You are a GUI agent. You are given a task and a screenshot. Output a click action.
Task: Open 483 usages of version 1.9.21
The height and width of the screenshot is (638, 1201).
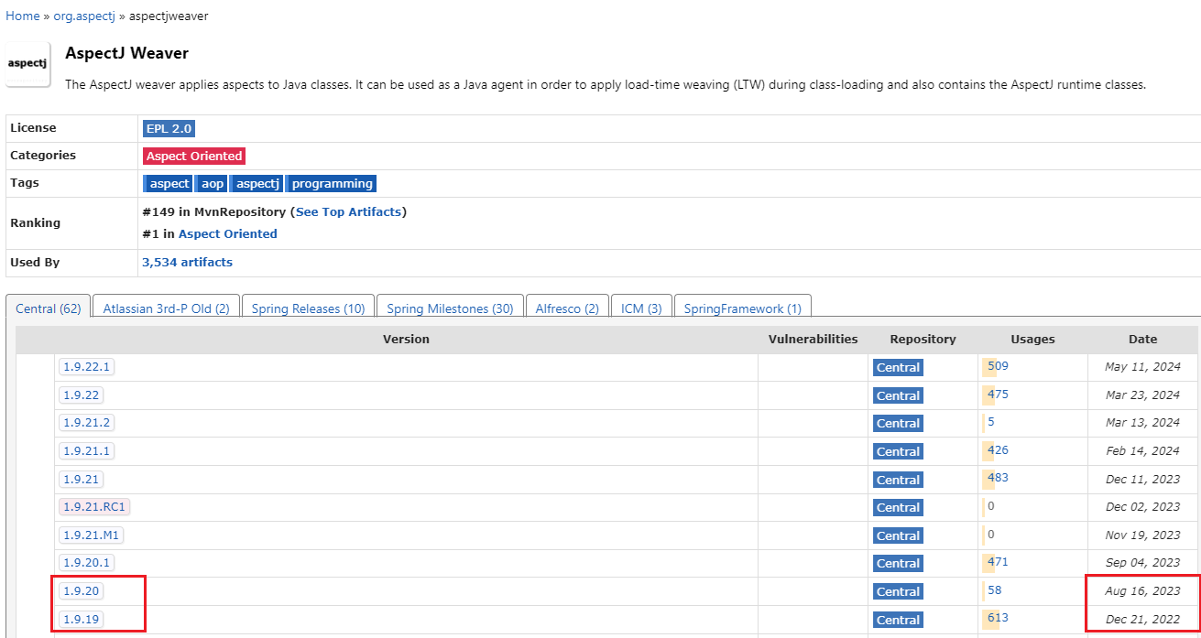(x=998, y=478)
